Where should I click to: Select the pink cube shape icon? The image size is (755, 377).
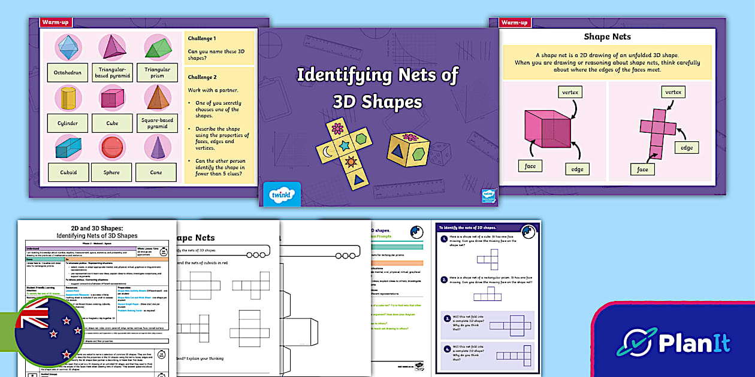point(111,96)
